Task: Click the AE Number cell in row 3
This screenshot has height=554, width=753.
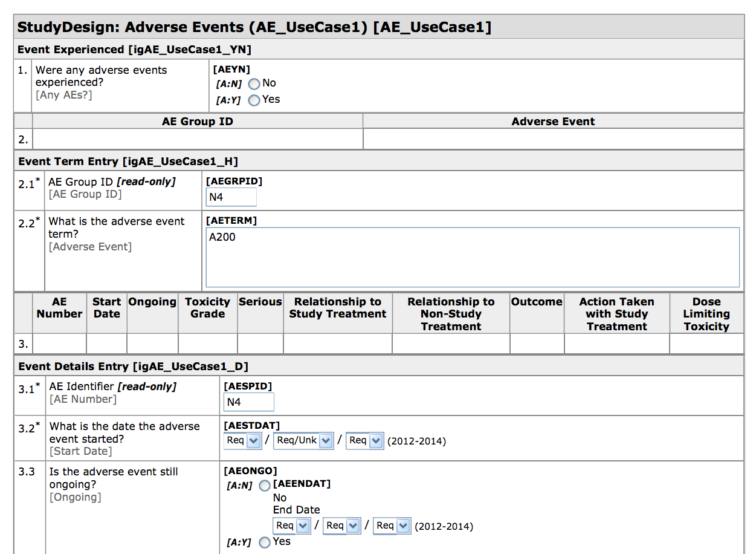Action: click(59, 344)
